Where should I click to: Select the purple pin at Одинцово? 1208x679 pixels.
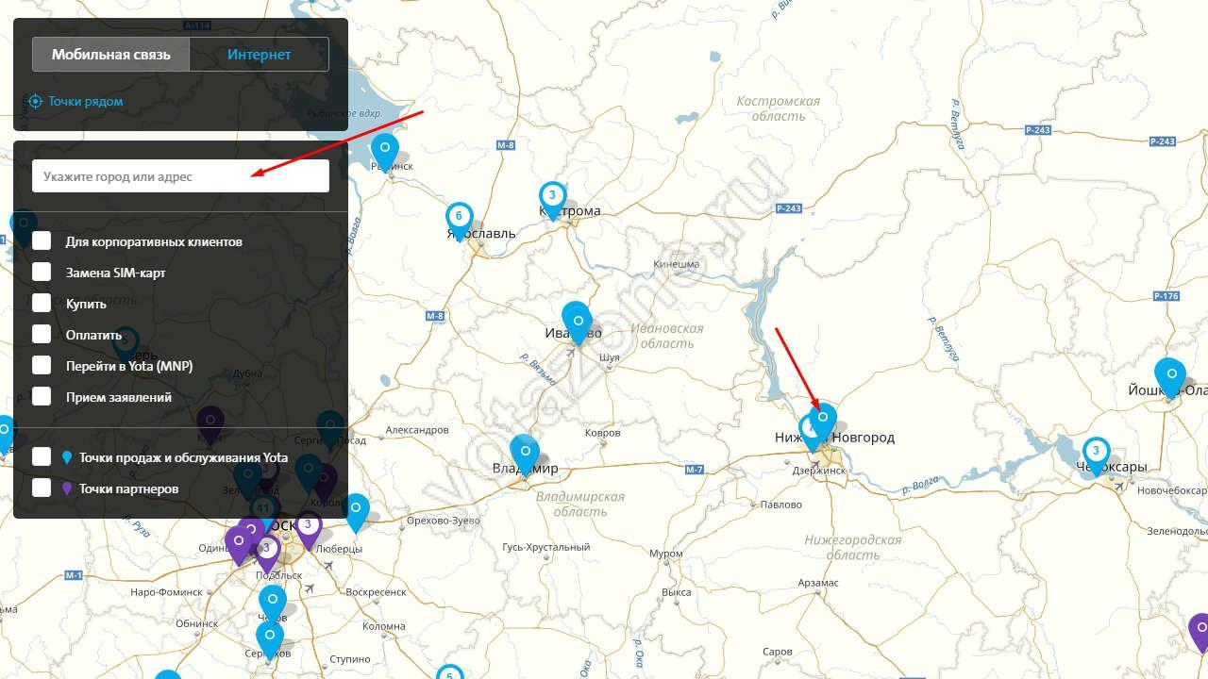(x=240, y=544)
